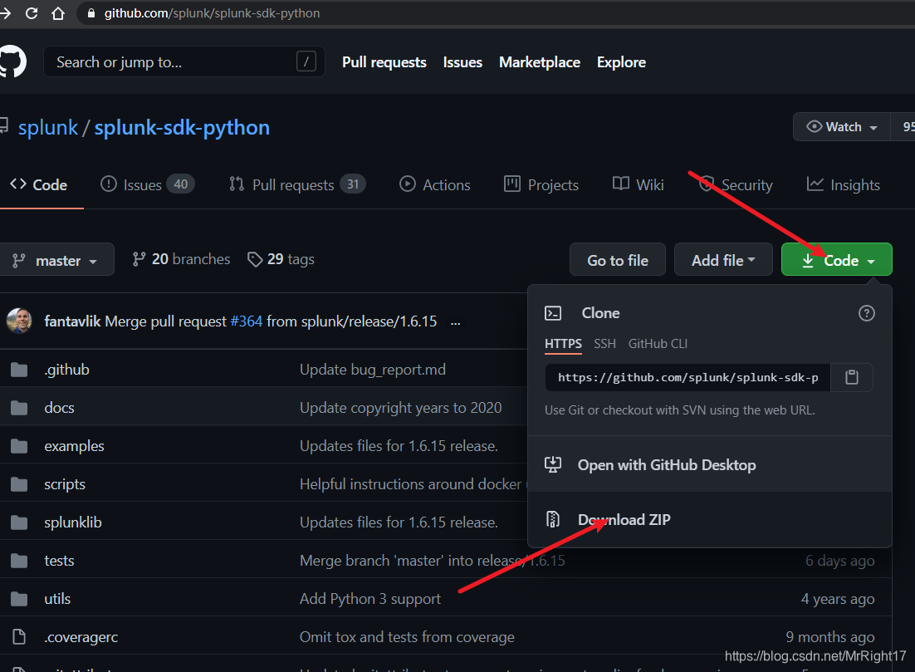Open Explore in top navigation

pyautogui.click(x=621, y=62)
